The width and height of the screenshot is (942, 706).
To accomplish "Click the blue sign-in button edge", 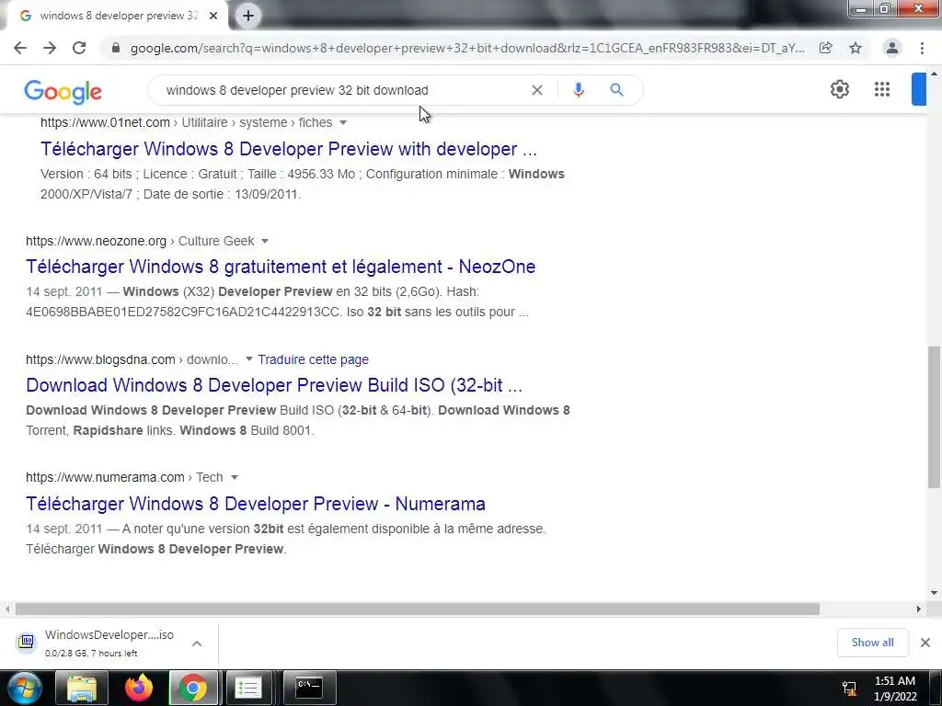I will [x=919, y=89].
